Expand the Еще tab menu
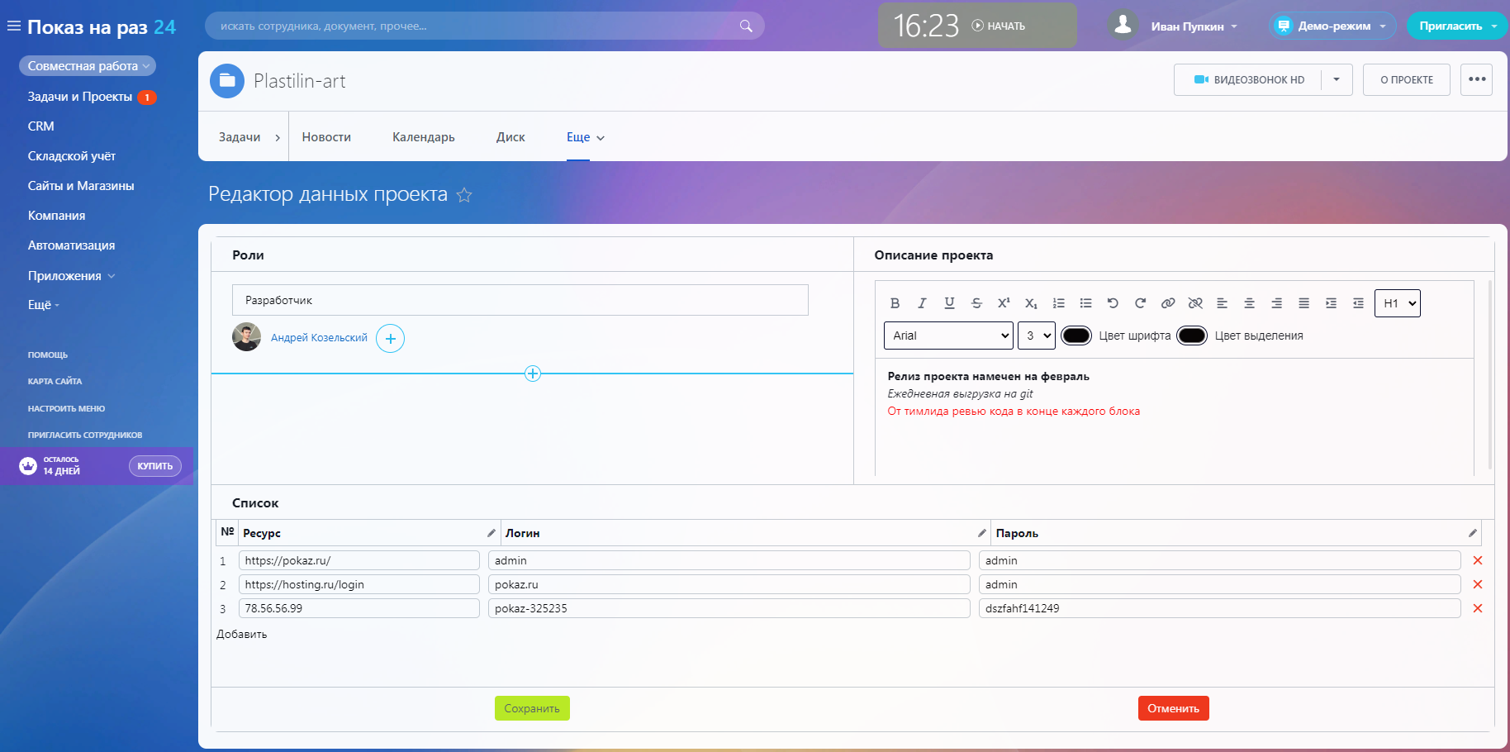This screenshot has width=1510, height=752. point(585,137)
